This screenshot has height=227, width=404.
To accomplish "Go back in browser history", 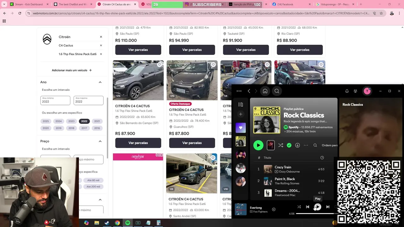I will pos(4,13).
